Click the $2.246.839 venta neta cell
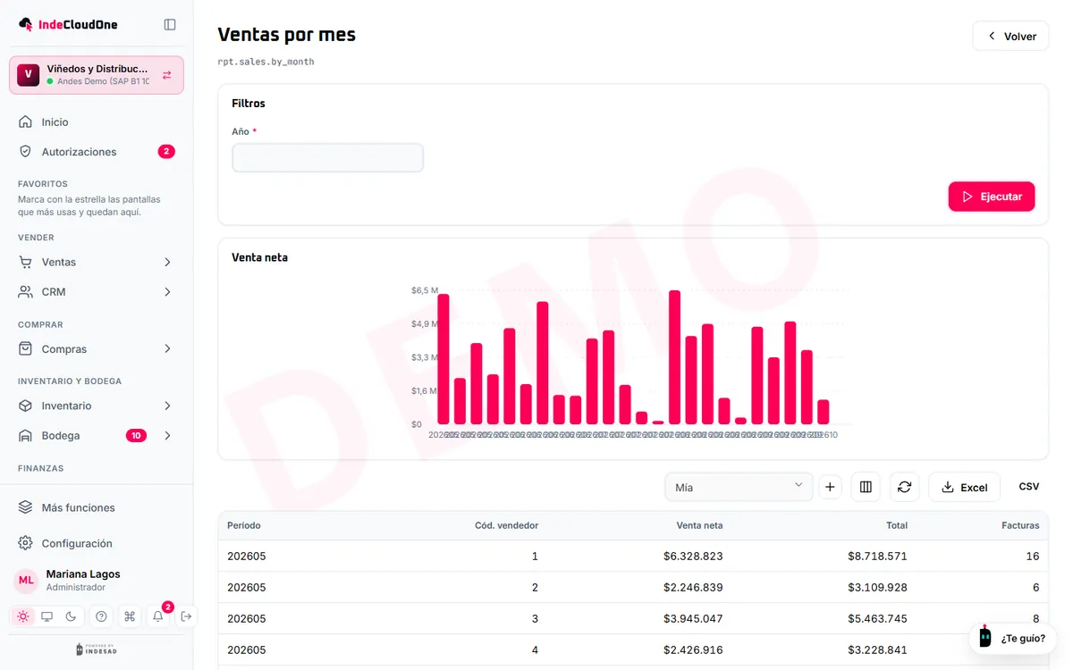This screenshot has width=1073, height=670. click(x=693, y=587)
